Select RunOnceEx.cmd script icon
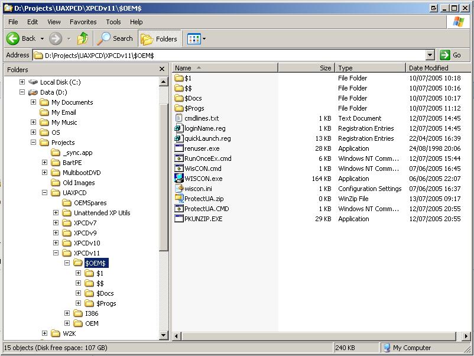 point(179,158)
